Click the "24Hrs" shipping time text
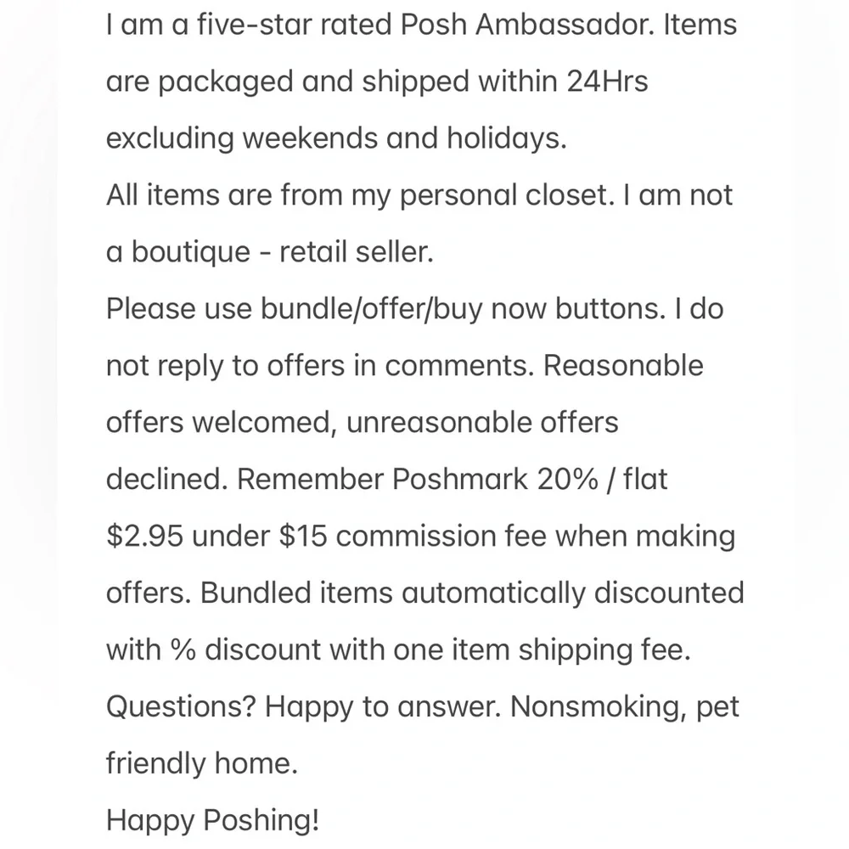 604,82
